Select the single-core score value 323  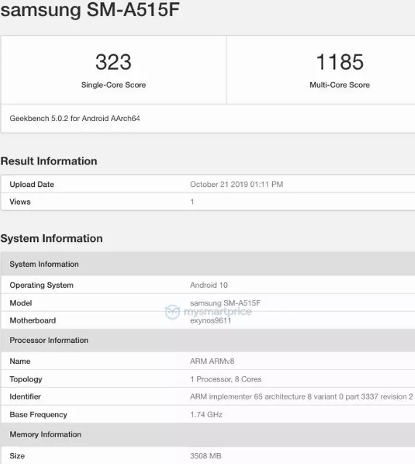click(113, 62)
